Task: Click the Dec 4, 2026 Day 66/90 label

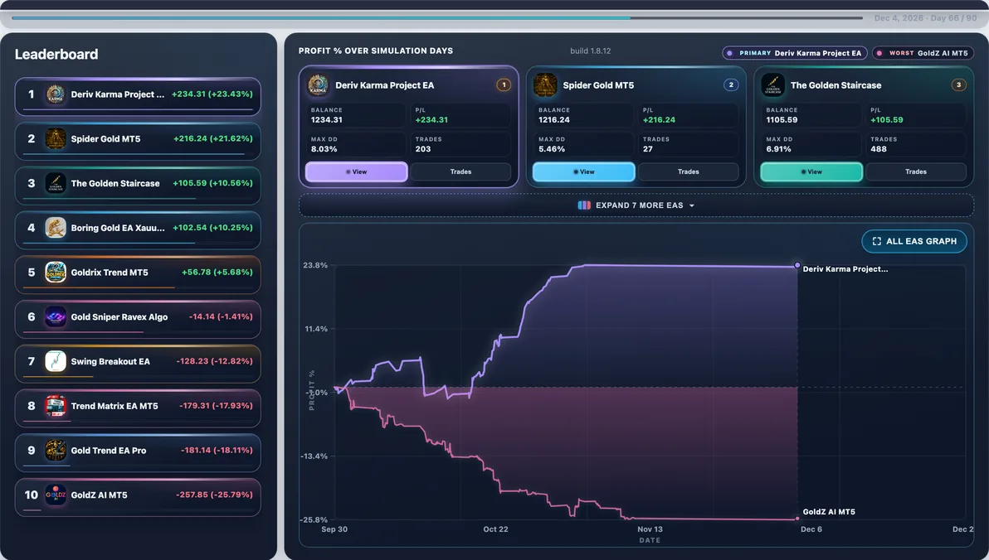Action: tap(925, 18)
